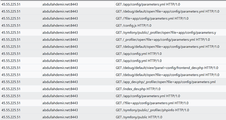Click the host in the frontend_dev.php request row
Screen dimensions: 226x120
pyautogui.click(x=60, y=68)
